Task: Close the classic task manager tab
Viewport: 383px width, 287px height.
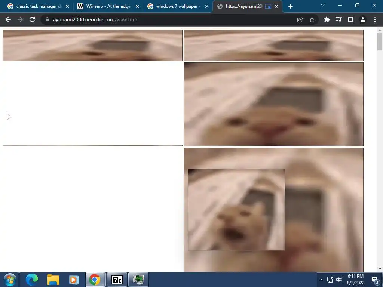Action: coord(67,7)
